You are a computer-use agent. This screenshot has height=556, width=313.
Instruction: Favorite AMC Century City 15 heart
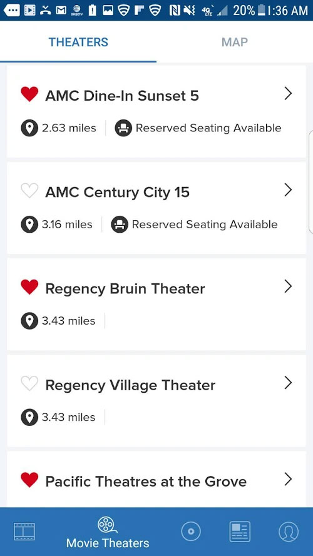tap(29, 191)
